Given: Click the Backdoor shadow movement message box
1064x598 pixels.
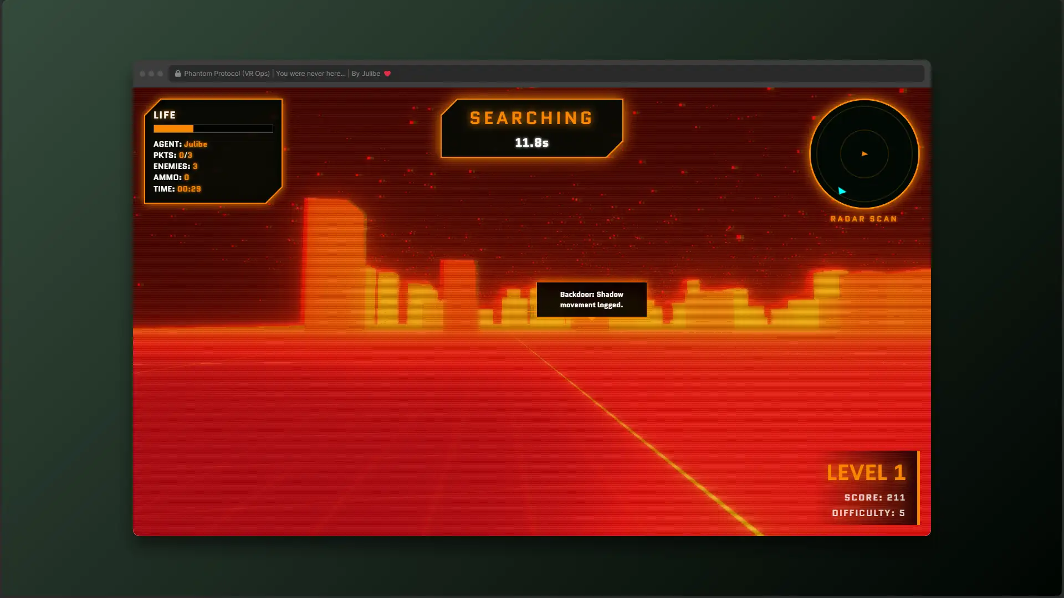Looking at the screenshot, I should pos(591,300).
